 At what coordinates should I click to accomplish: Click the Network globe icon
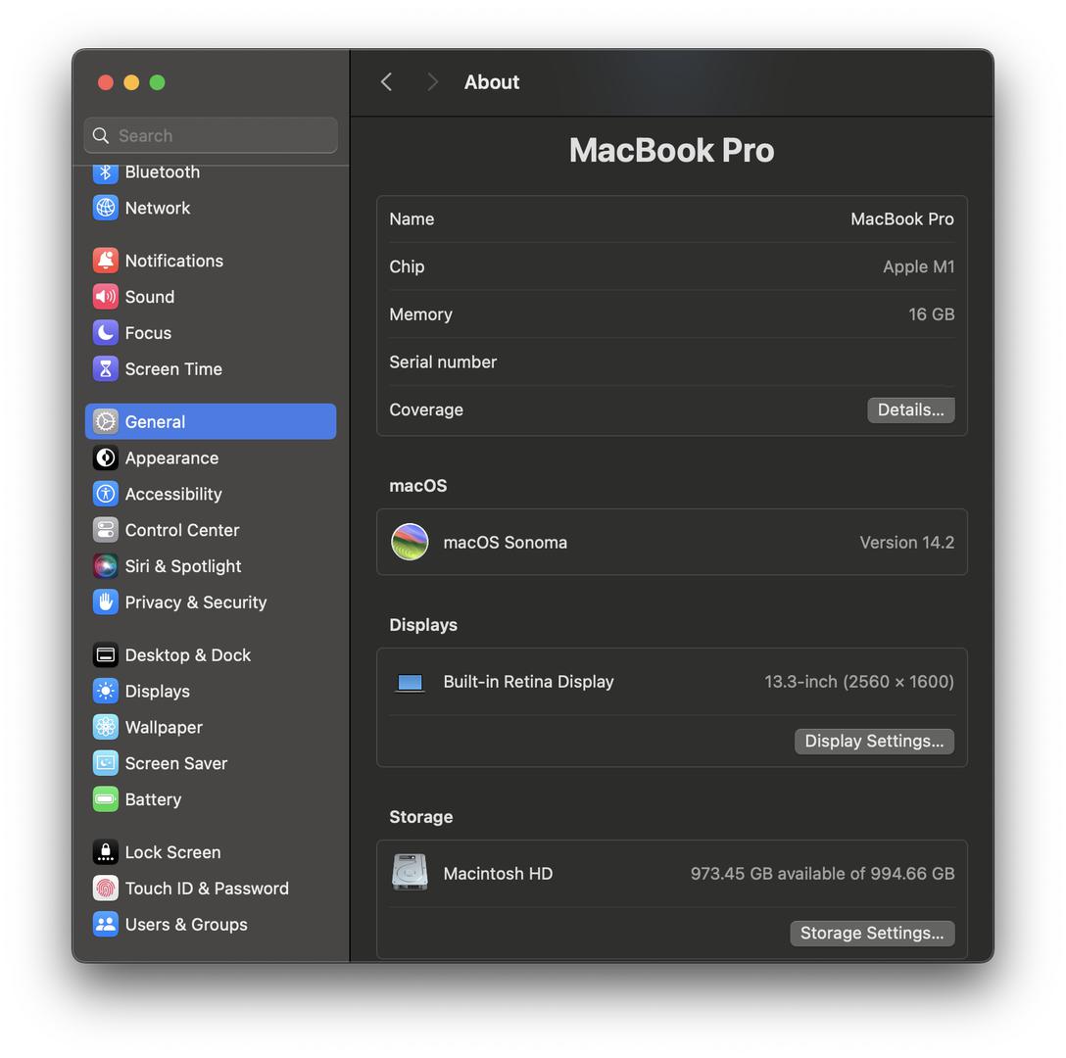(106, 208)
